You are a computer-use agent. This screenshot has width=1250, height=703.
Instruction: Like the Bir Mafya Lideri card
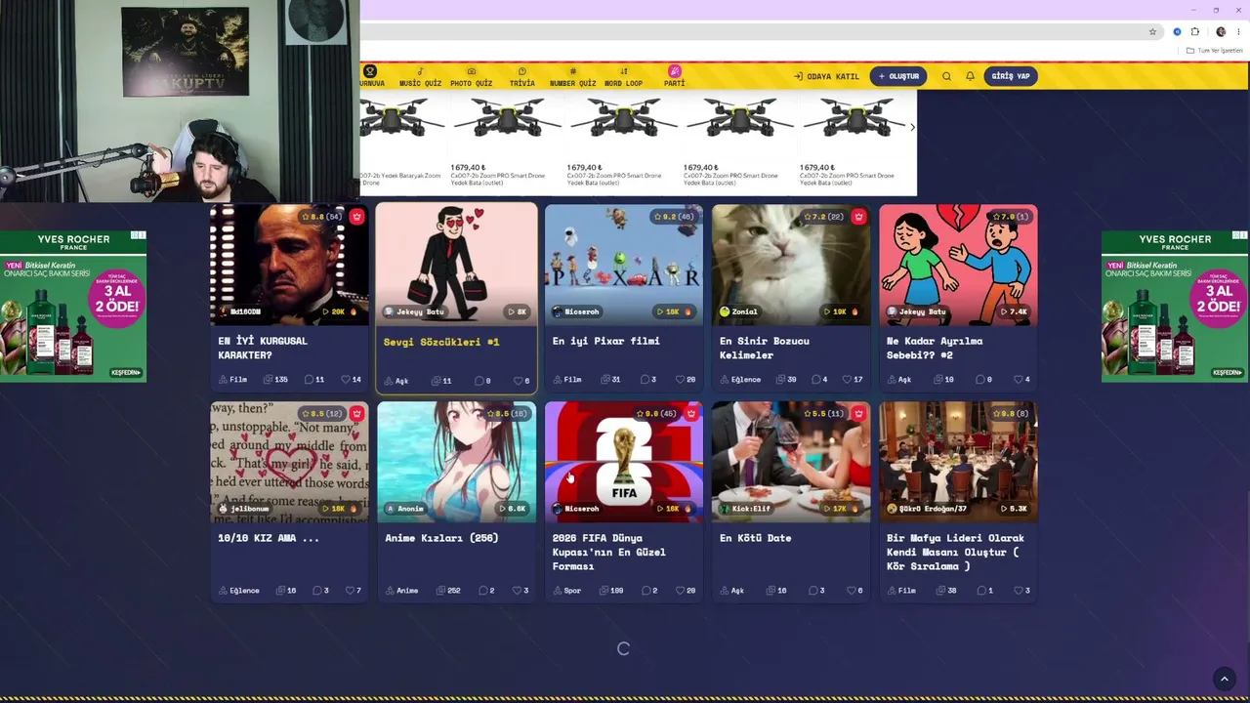click(x=1021, y=591)
